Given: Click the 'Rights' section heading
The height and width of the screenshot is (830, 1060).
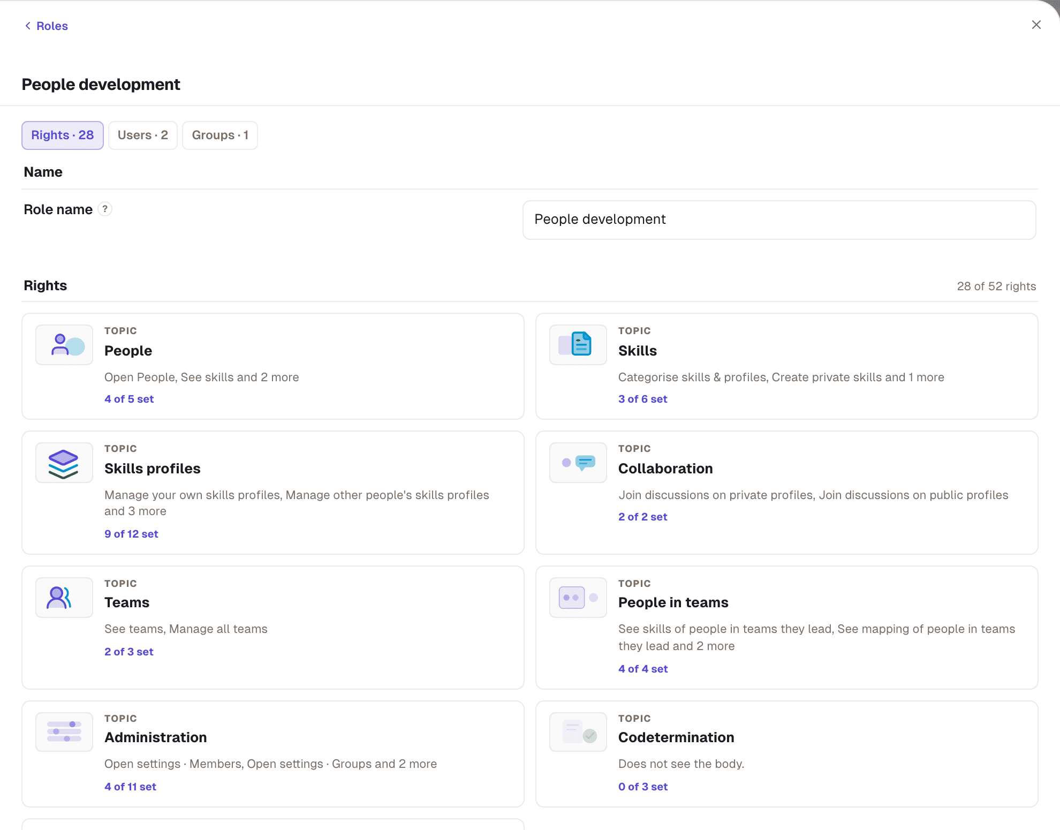Looking at the screenshot, I should coord(46,285).
